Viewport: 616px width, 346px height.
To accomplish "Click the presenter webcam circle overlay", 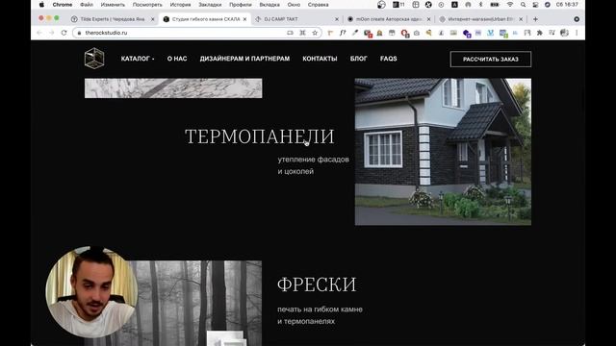I will point(92,292).
